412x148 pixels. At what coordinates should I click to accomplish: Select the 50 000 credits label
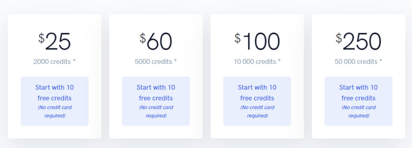(x=356, y=62)
